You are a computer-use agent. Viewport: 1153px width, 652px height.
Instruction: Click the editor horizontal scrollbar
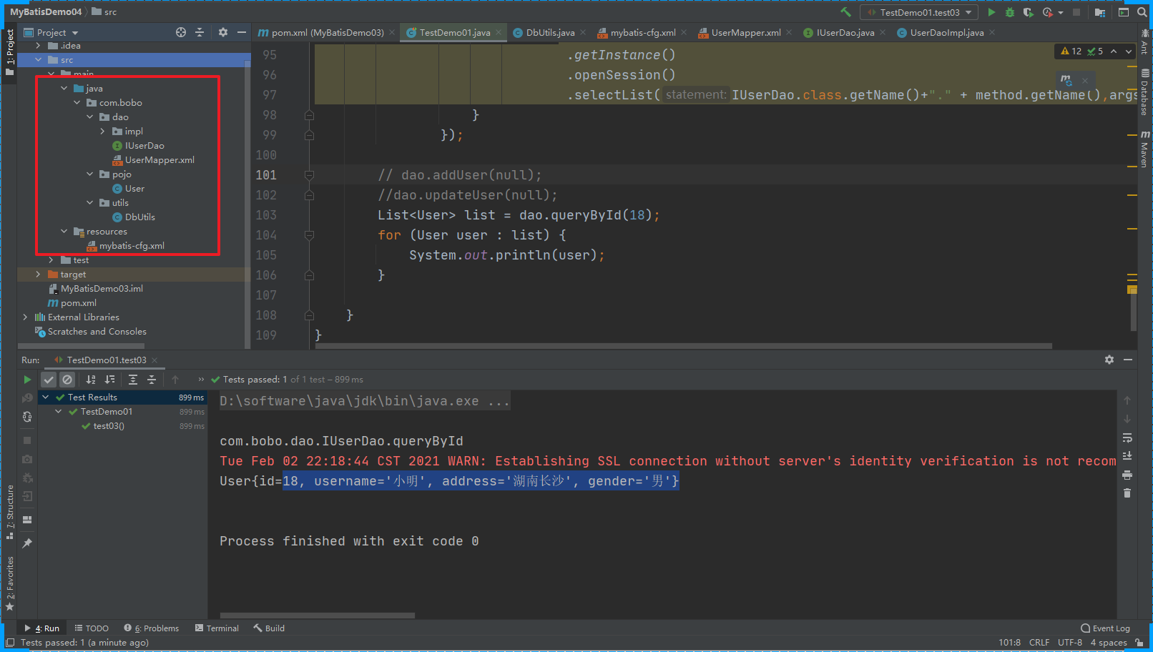coord(684,346)
